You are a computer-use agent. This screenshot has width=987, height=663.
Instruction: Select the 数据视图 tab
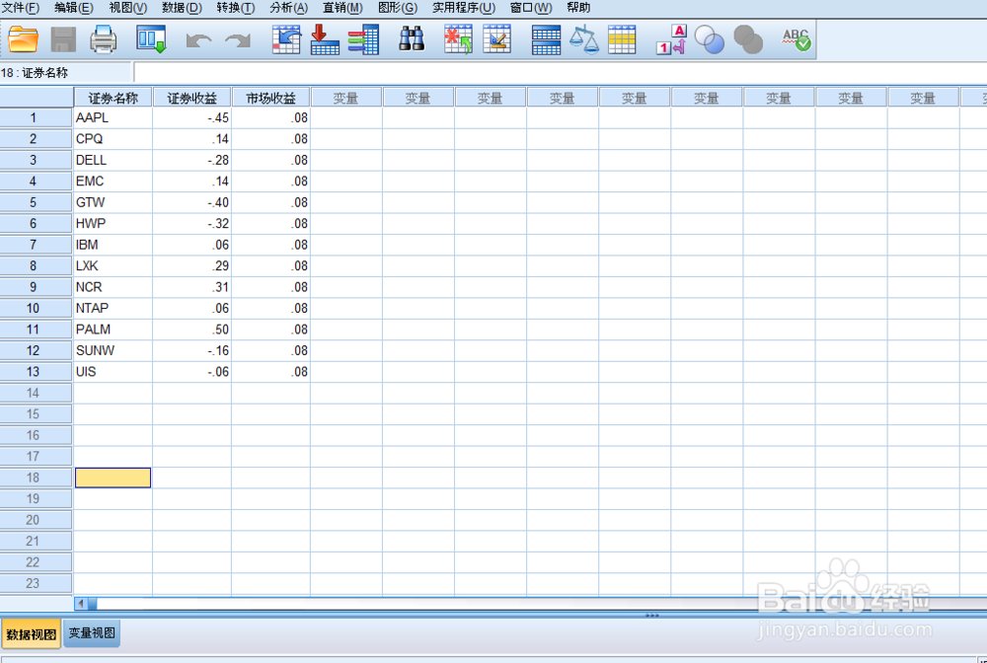point(31,634)
